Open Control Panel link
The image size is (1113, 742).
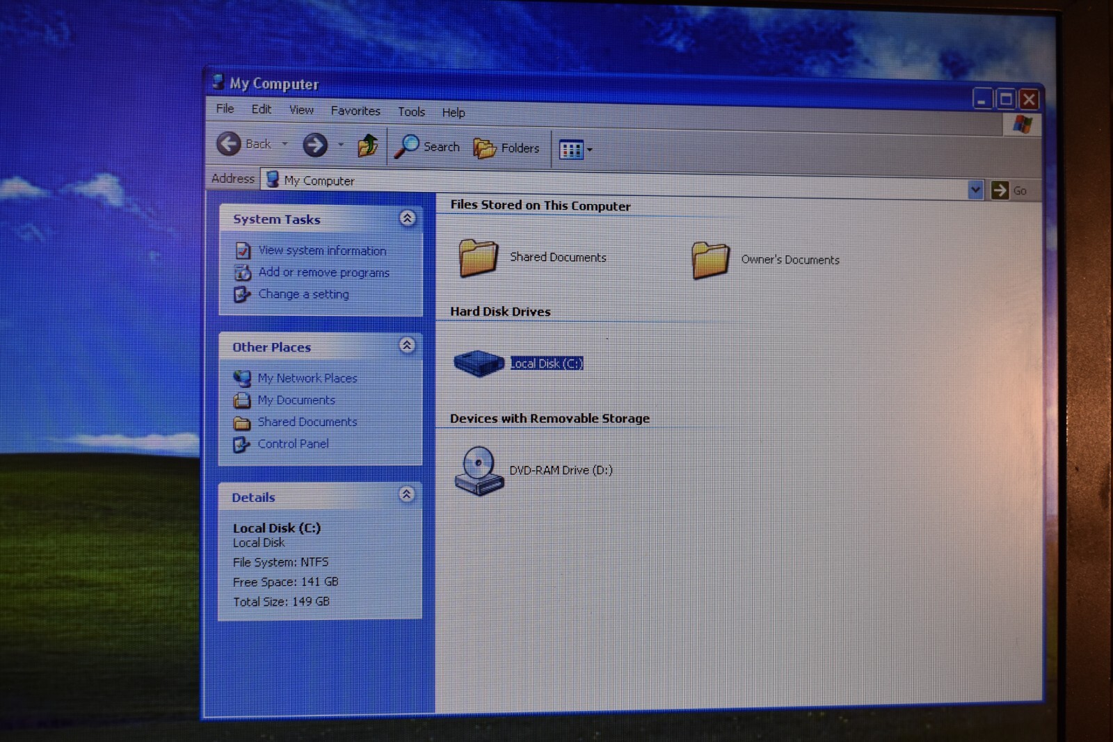(x=293, y=444)
